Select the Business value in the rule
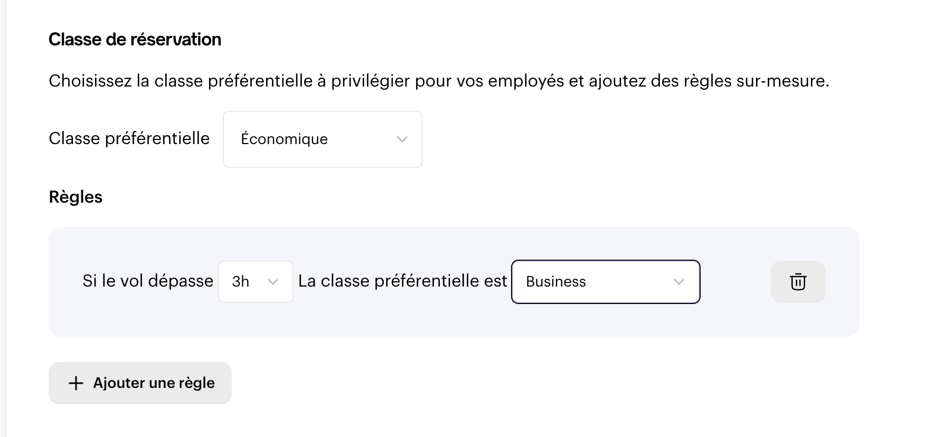The height and width of the screenshot is (437, 944). (x=556, y=282)
